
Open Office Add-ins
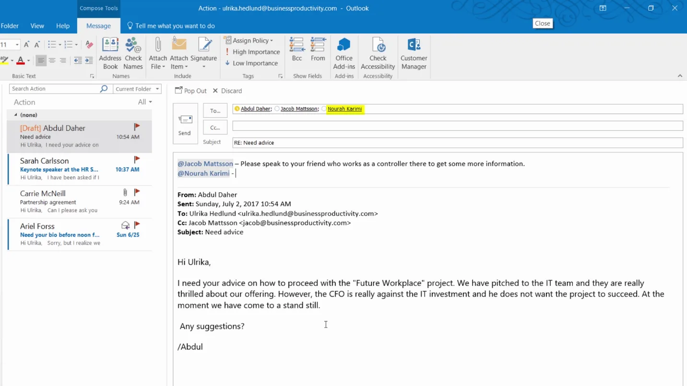(x=344, y=53)
